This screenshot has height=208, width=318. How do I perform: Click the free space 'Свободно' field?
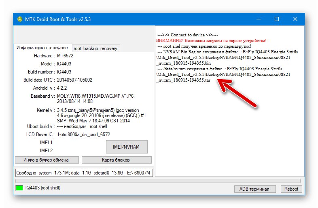84,173
